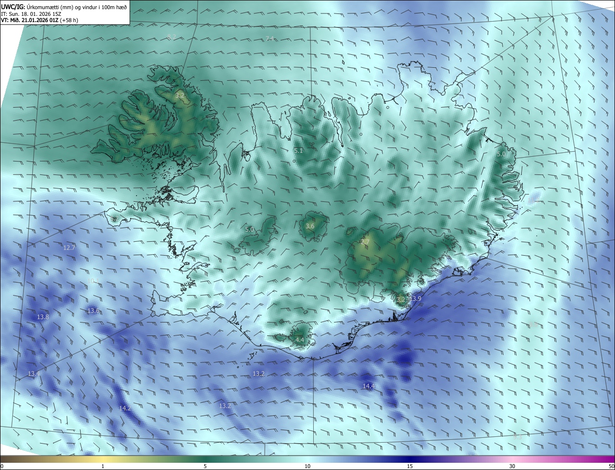Click the '50' tick on the color scale
Screen dimensions: 615x470
[x=611, y=466]
